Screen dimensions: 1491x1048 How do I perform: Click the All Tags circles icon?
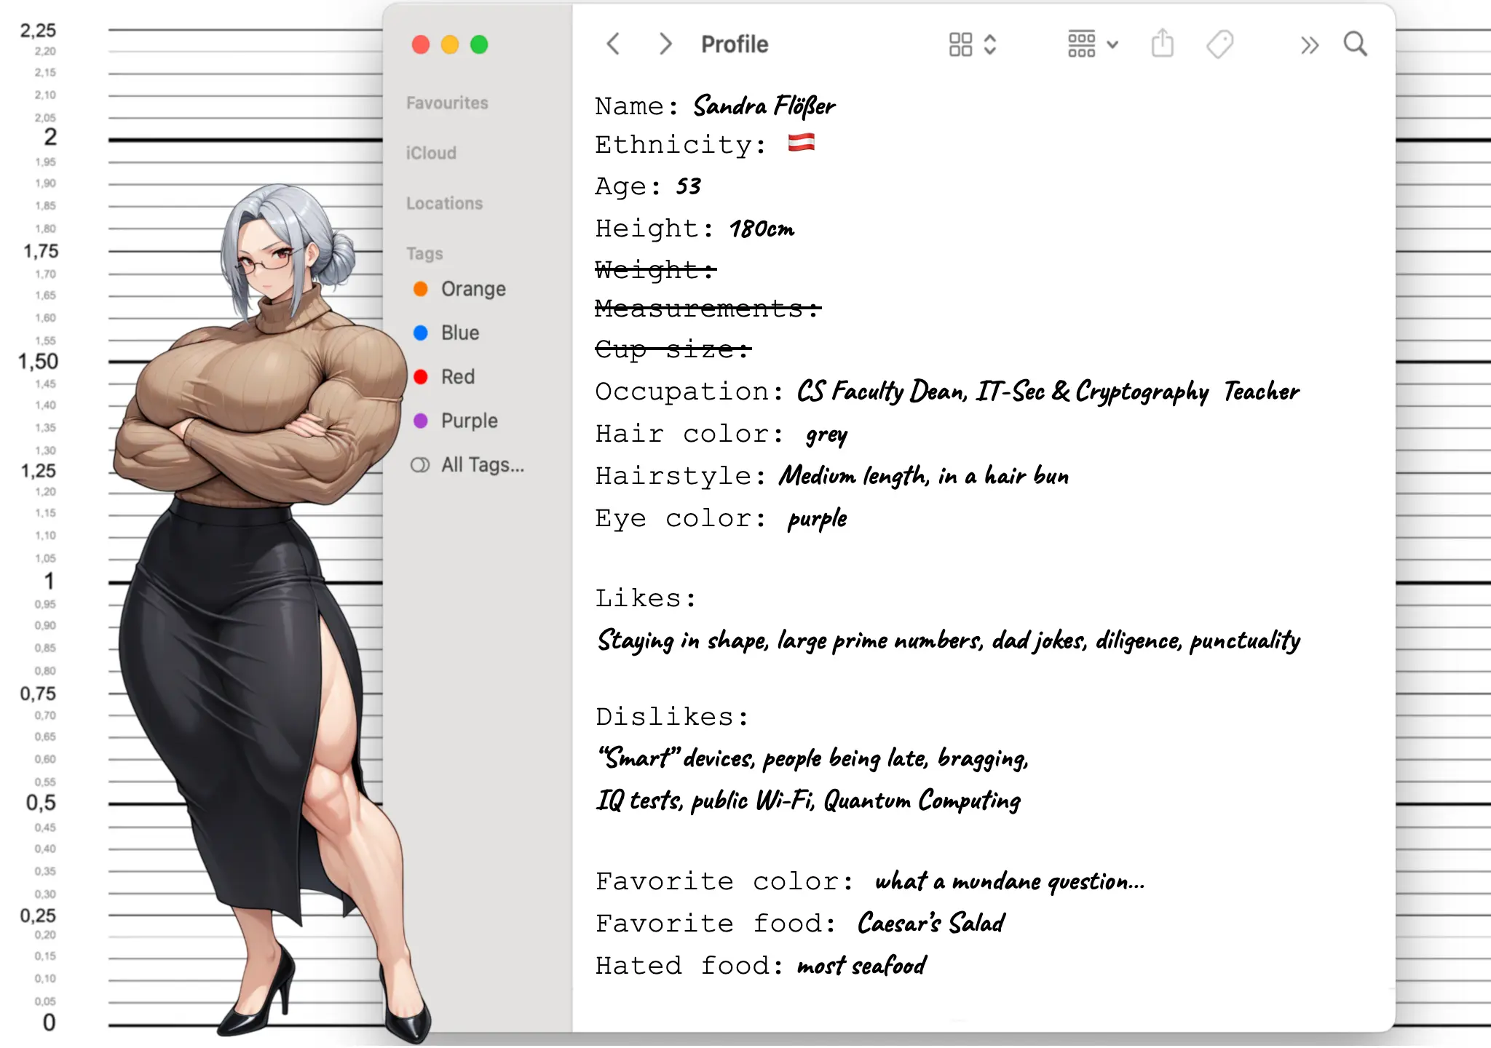(x=420, y=465)
